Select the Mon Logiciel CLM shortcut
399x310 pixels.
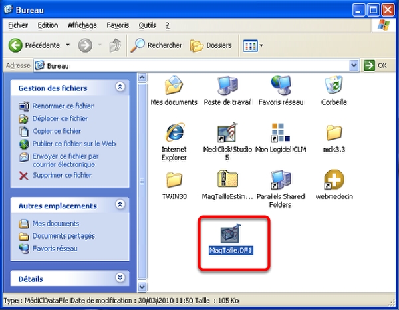[x=281, y=132]
